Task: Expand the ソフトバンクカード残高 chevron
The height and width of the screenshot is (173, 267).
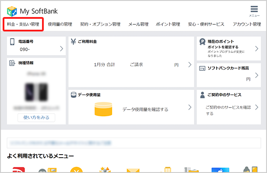Action: (256, 75)
